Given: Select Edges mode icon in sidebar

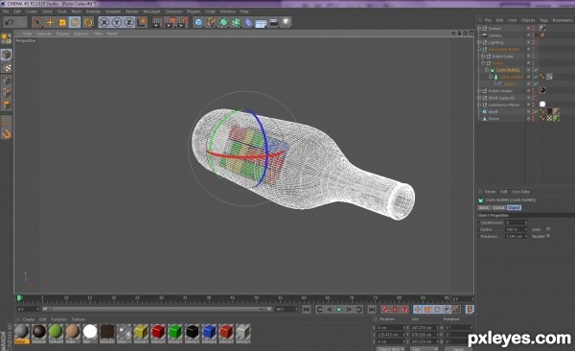Looking at the screenshot, I should (x=7, y=92).
